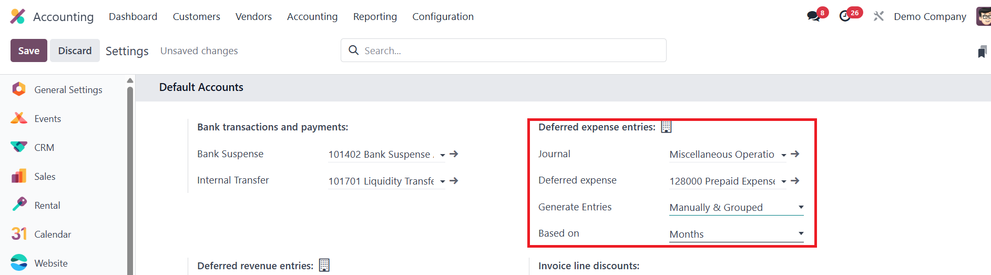Expand the Generate Entries dropdown
The width and height of the screenshot is (991, 275).
coord(801,207)
